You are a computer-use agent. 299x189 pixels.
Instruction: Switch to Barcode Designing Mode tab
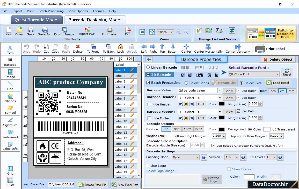coord(94,20)
